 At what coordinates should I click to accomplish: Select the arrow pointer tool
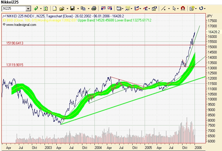click(x=174, y=9)
